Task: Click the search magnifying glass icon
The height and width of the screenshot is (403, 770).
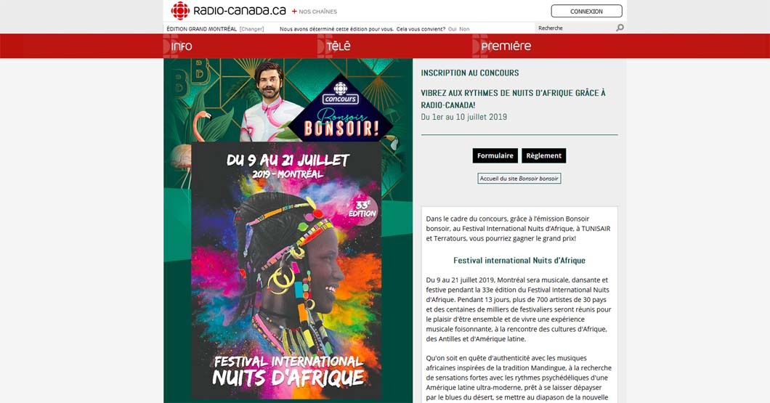Action: click(x=620, y=28)
